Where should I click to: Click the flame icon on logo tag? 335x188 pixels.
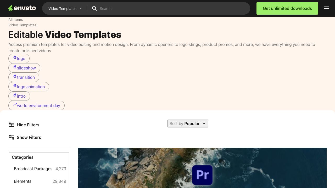[x=15, y=57]
